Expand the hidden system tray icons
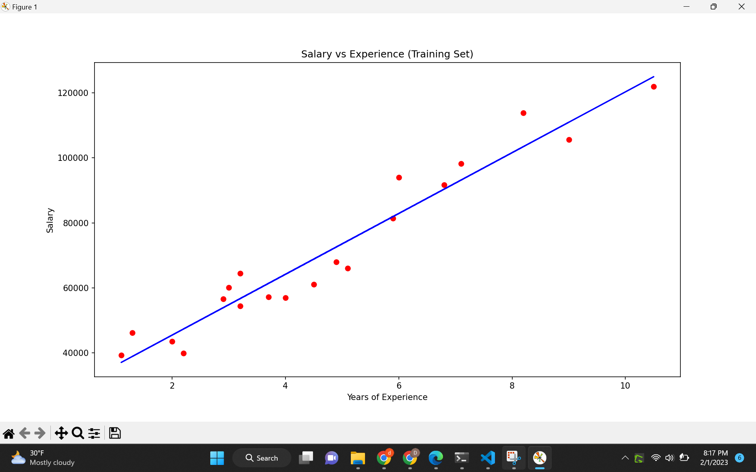756x472 pixels. click(x=625, y=458)
